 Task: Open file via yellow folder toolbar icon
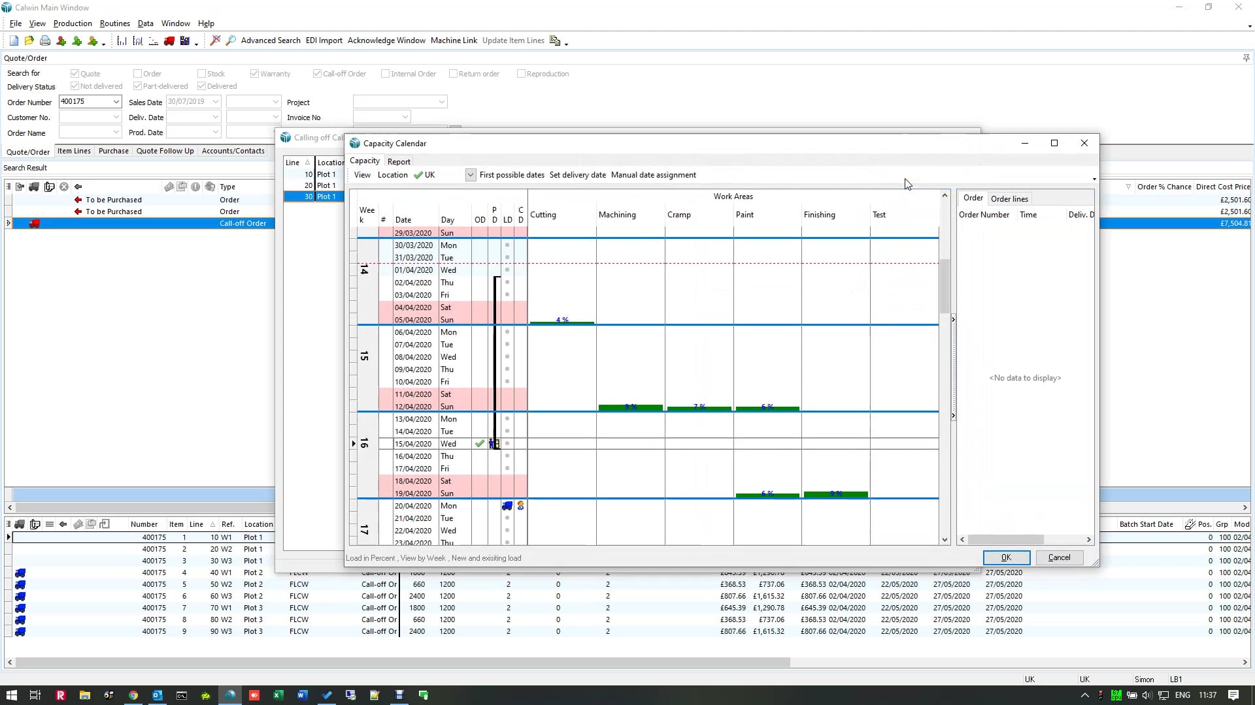(29, 40)
